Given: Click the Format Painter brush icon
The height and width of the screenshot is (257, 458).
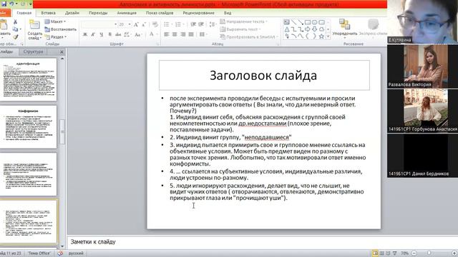Looking at the screenshot, I should (15, 36).
